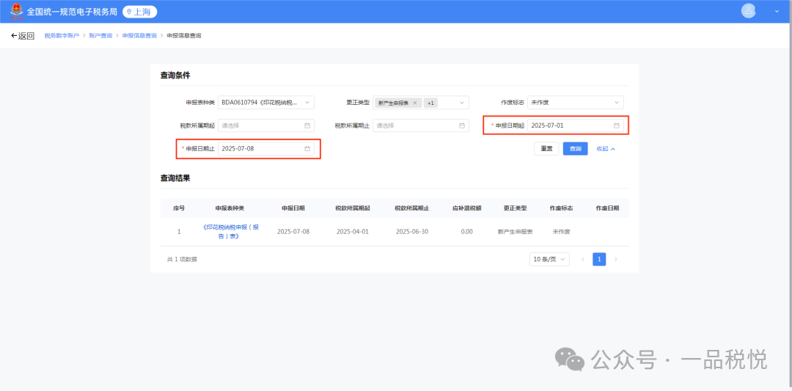
Task: Click calendar icon in 申报日期止 field
Action: 307,149
